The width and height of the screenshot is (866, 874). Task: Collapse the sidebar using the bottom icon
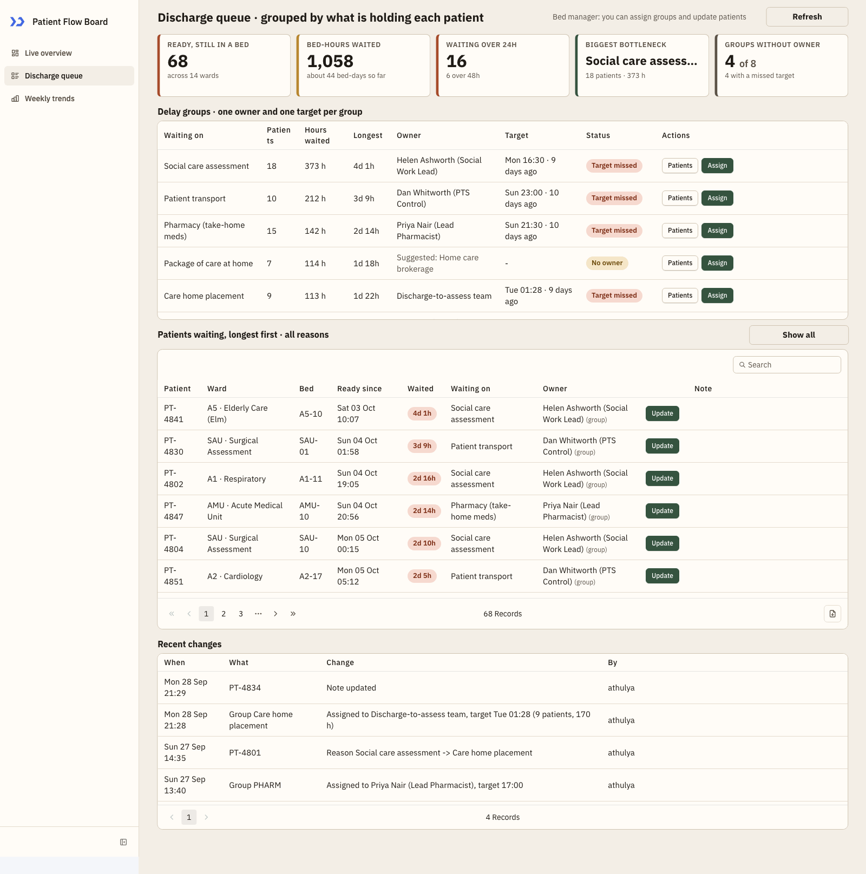point(123,842)
